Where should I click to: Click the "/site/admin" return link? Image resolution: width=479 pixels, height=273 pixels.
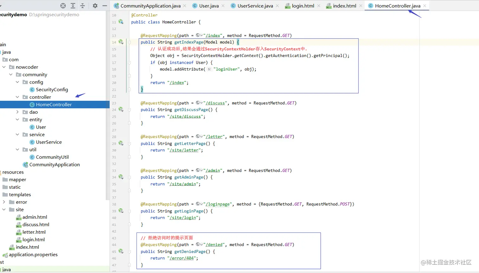(x=183, y=184)
